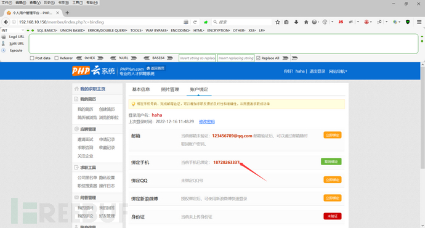Click 立即绑定 button for 新浪微博

[333, 198]
